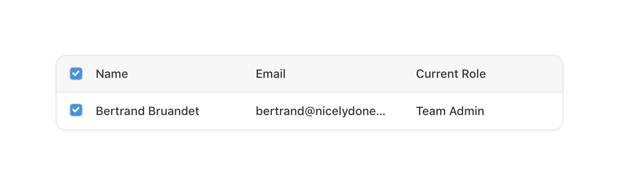Sort the table by Name
Screen dimensions: 619x187
click(112, 74)
